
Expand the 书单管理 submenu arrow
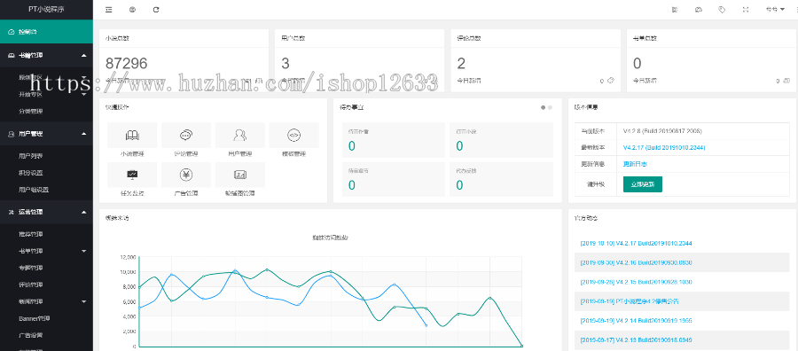click(84, 252)
